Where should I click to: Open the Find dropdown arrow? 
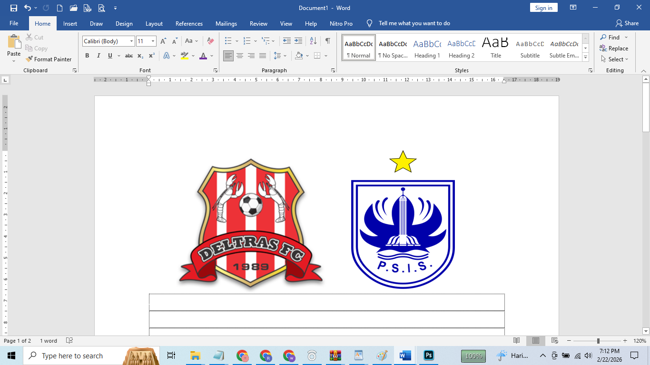point(626,38)
